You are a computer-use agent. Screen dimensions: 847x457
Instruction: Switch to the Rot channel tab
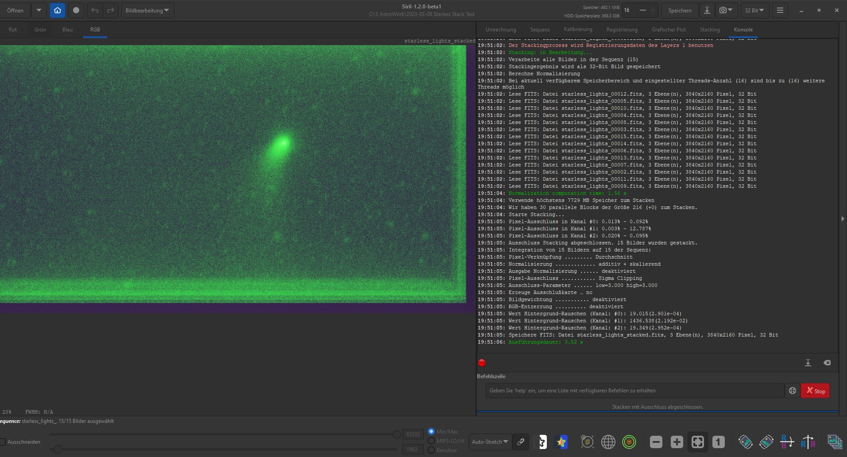13,30
